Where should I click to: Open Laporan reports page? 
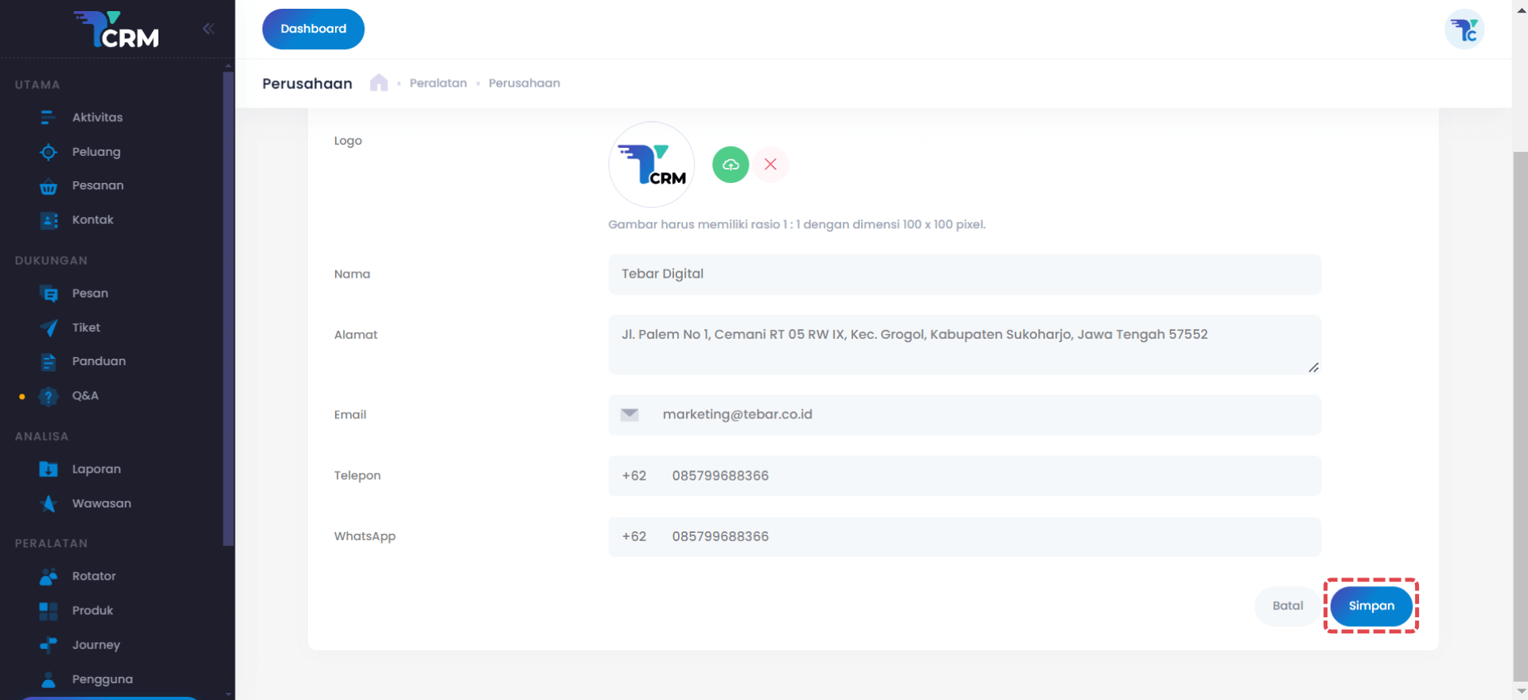(96, 469)
